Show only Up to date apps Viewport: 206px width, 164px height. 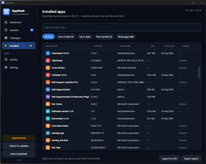click(x=85, y=37)
